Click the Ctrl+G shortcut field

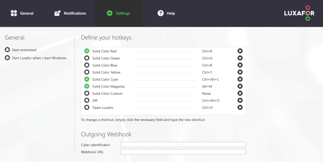[x=207, y=58]
